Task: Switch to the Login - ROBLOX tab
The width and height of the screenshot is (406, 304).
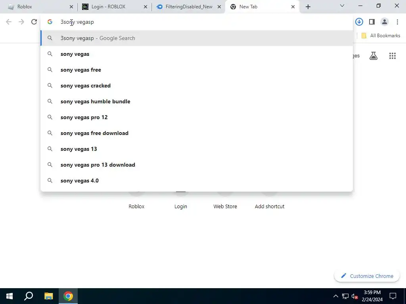Action: (114, 7)
